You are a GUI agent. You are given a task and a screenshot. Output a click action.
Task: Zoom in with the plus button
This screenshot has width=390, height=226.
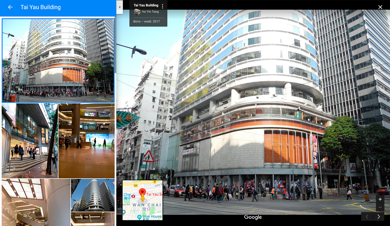(x=380, y=199)
